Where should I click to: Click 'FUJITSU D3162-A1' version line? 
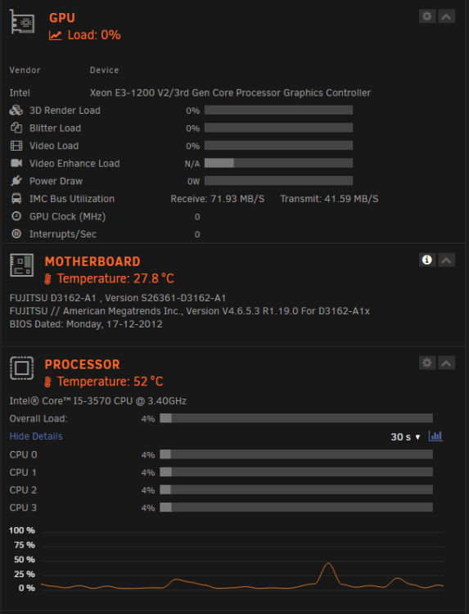click(x=117, y=298)
